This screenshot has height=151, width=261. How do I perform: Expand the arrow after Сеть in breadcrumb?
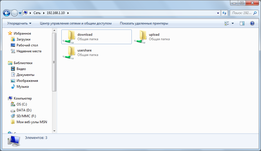(x=44, y=13)
